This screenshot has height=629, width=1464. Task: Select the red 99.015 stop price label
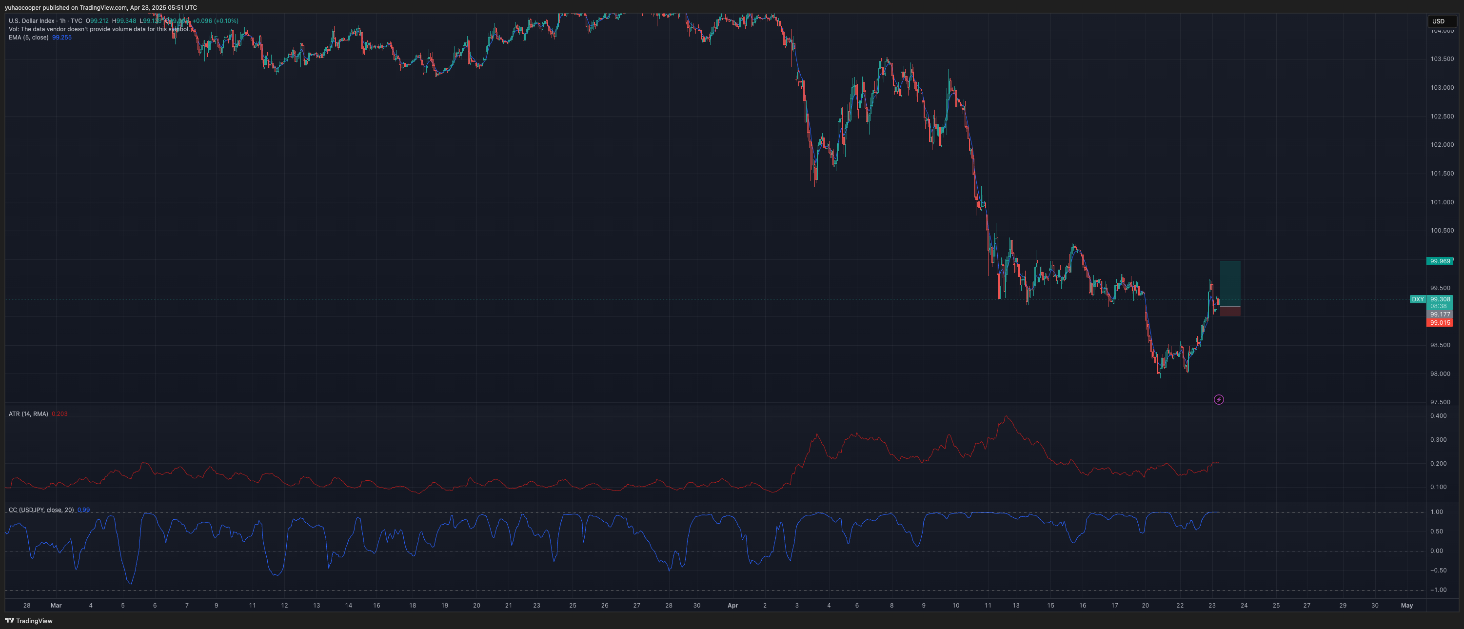tap(1440, 322)
